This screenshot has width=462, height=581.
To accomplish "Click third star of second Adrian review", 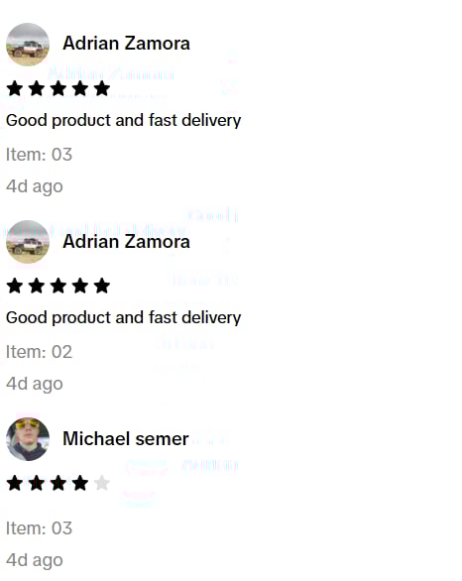I will [58, 287].
